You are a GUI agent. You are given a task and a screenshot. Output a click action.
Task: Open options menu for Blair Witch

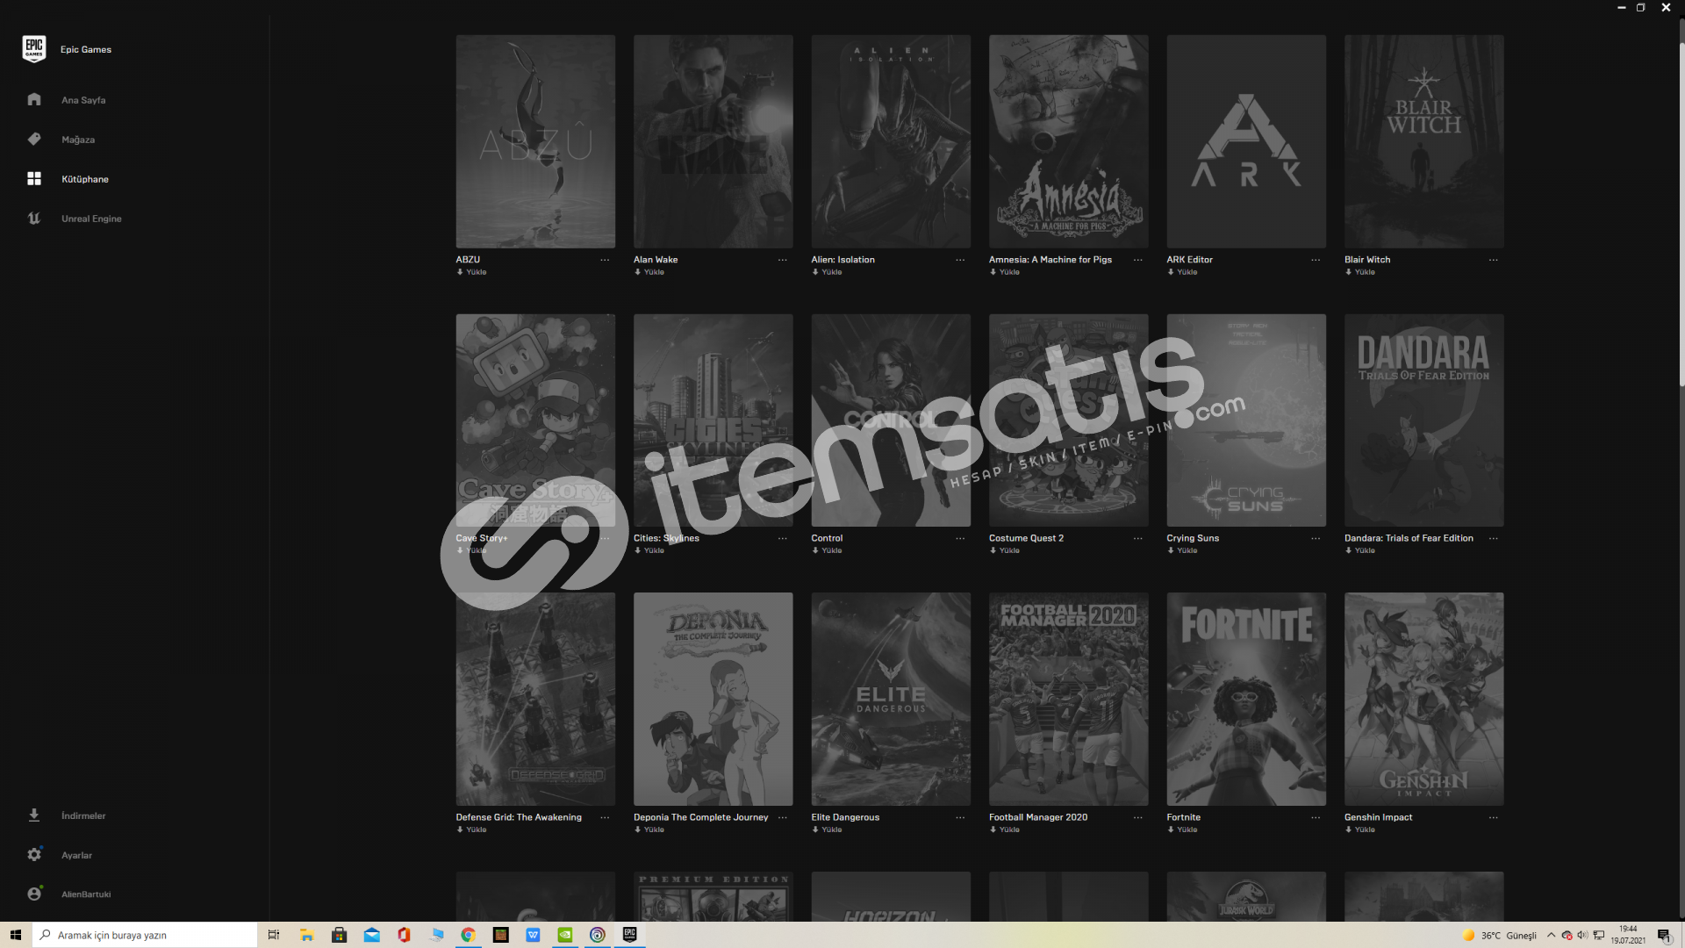[x=1493, y=260]
